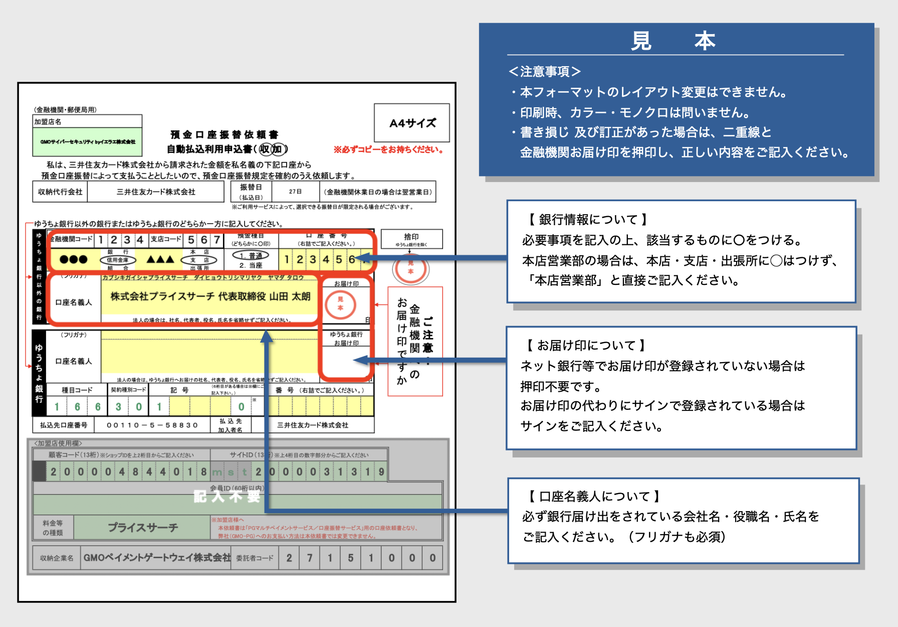Viewport: 898px width, 627px height.
Task: Click the 【口座名義人について】 explanation box
Action: (683, 520)
